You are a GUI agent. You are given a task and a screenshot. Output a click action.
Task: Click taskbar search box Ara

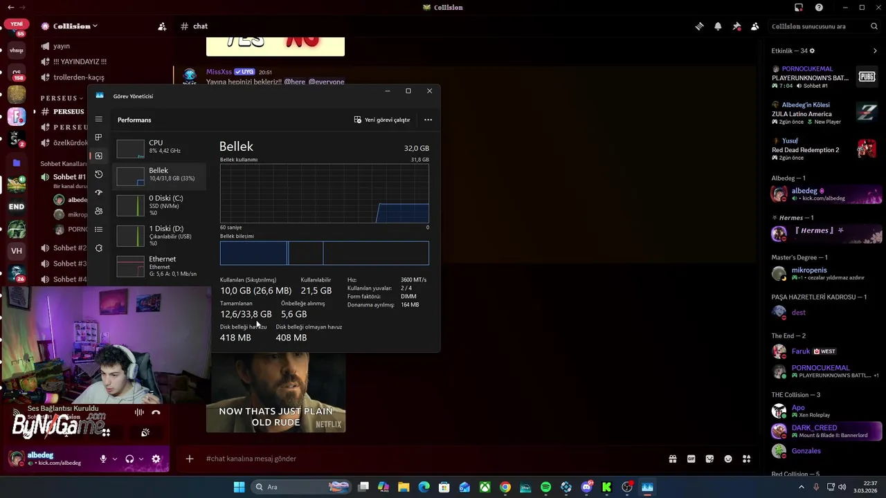(302, 487)
